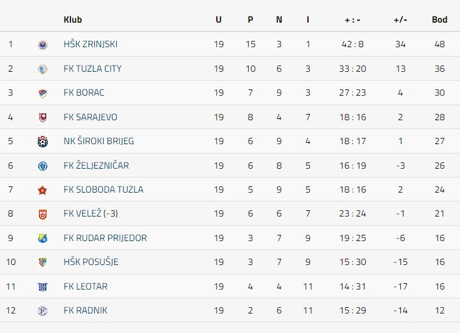Click the FK Velež club crest icon
Viewport: 460px width, 333px height.
click(42, 214)
